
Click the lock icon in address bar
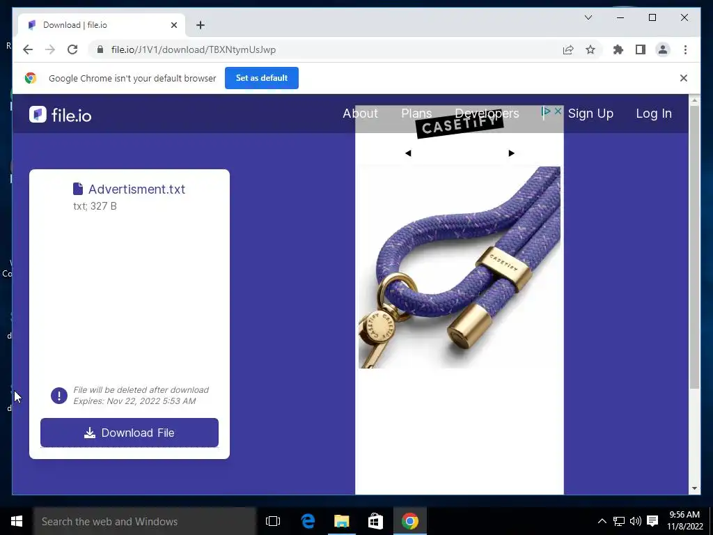(100, 49)
